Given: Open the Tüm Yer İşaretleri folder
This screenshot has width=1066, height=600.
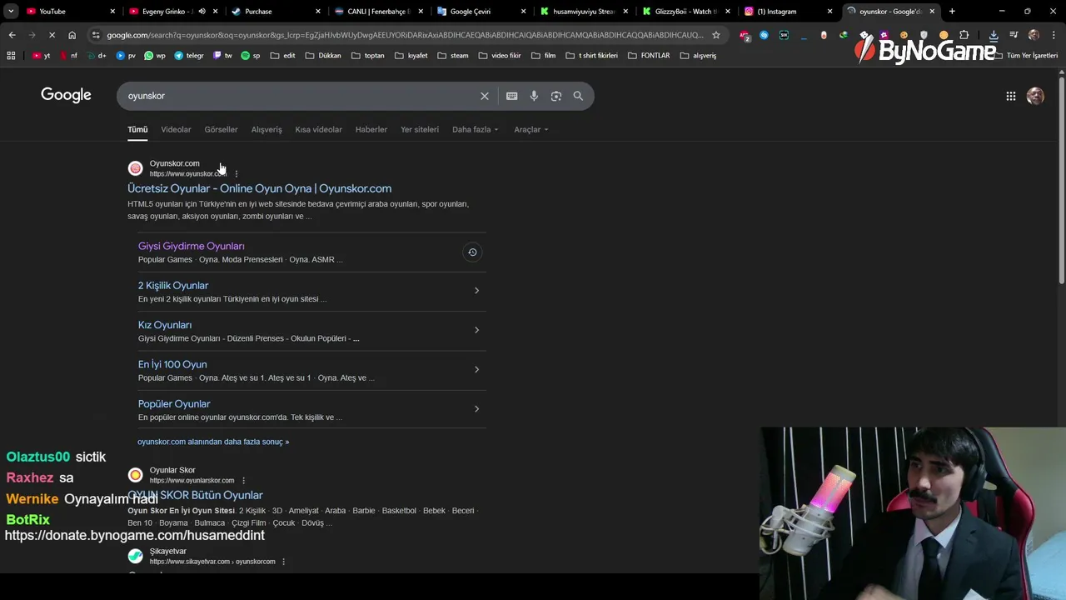Looking at the screenshot, I should tap(1027, 56).
